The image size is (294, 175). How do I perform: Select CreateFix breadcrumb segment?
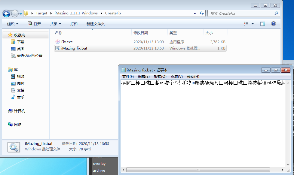point(113,13)
